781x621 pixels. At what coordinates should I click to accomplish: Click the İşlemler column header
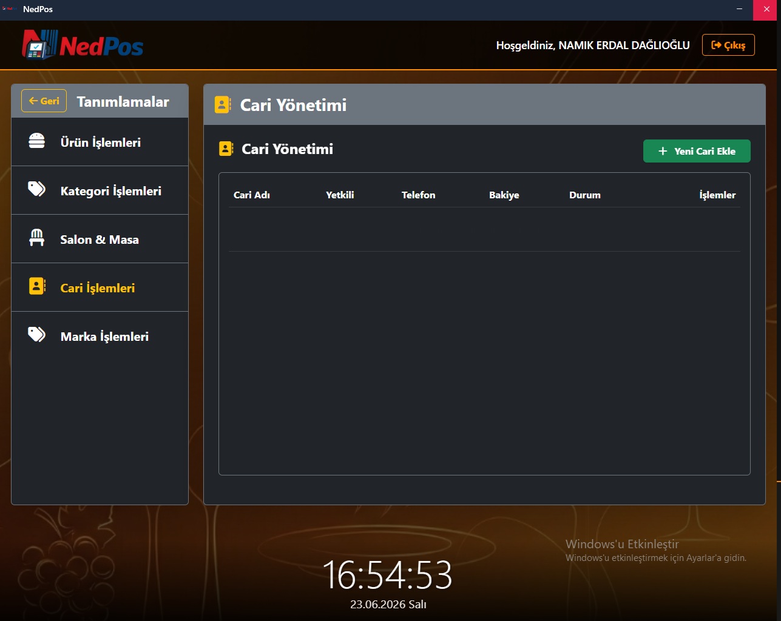click(x=717, y=195)
